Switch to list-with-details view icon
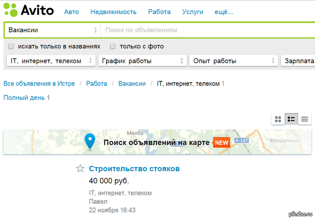Screen dimensions: 315x220 pos(291,119)
